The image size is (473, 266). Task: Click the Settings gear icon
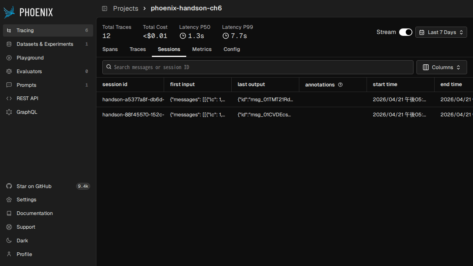coord(9,200)
